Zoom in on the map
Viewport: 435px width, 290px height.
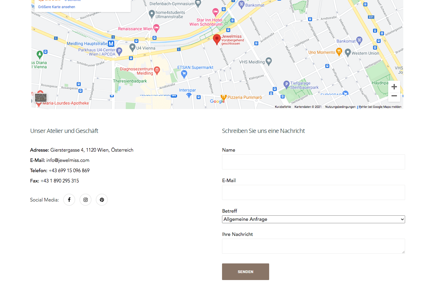pyautogui.click(x=394, y=87)
